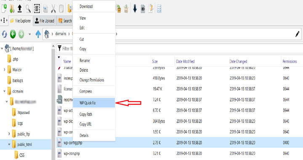Click the New Folder toolbar icon
Image resolution: width=303 pixels, height=160 pixels.
[12, 8]
